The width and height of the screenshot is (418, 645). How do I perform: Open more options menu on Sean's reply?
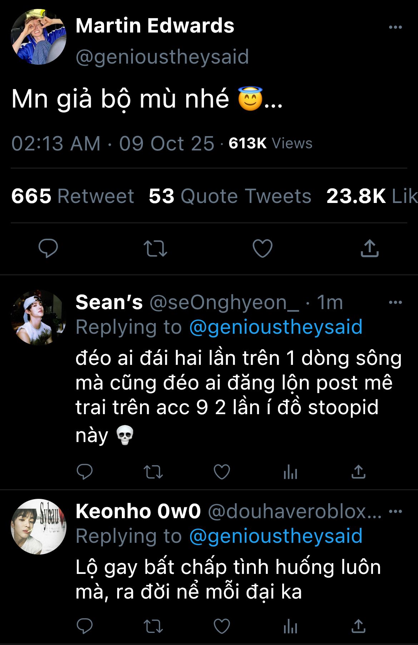pyautogui.click(x=395, y=302)
